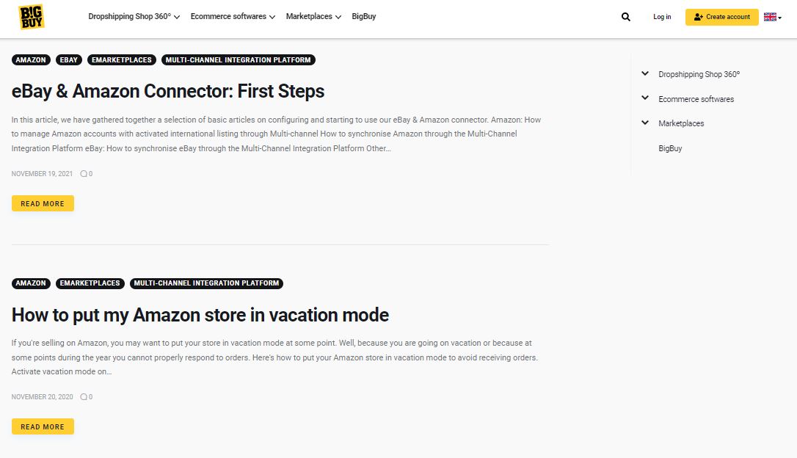Viewport: 797px width, 458px height.
Task: Click the Create account button
Action: point(721,16)
